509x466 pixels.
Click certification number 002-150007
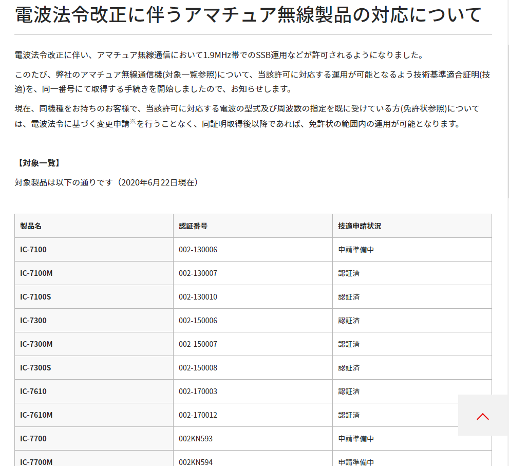point(198,344)
